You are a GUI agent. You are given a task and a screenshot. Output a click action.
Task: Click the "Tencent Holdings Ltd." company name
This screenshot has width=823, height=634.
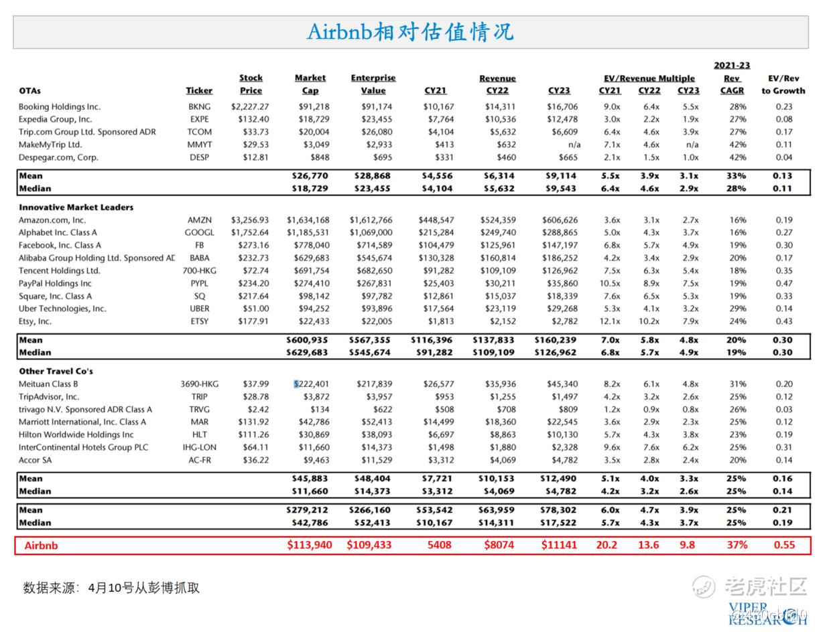pos(59,271)
